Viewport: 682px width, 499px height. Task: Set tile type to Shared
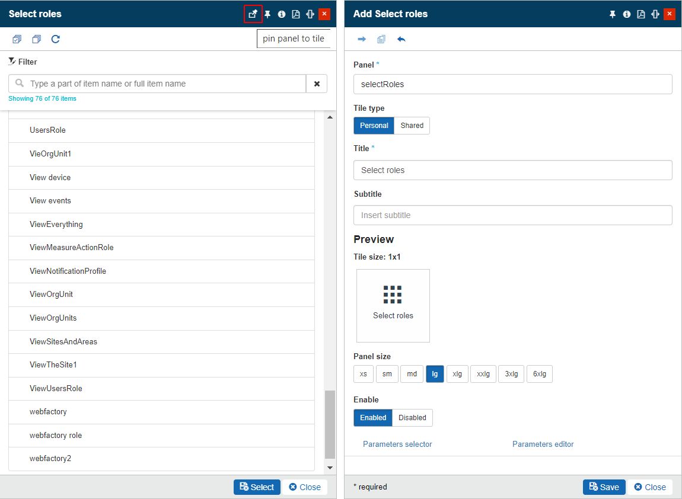click(x=412, y=126)
